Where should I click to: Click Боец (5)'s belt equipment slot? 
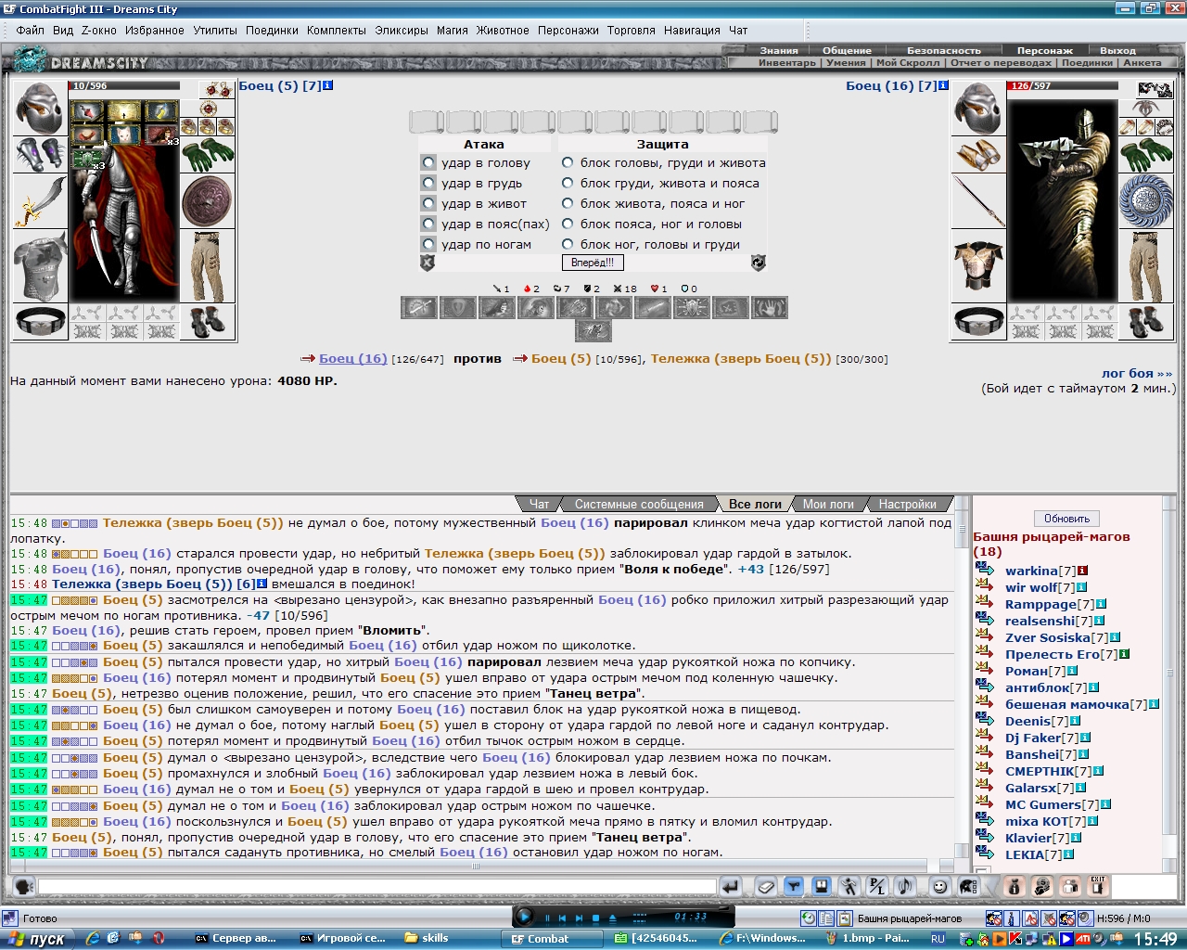click(x=40, y=322)
